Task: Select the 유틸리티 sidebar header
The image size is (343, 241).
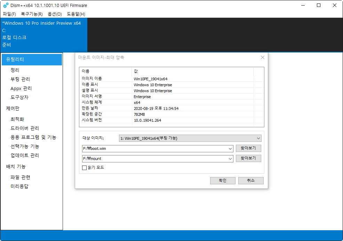Action: coord(32,59)
